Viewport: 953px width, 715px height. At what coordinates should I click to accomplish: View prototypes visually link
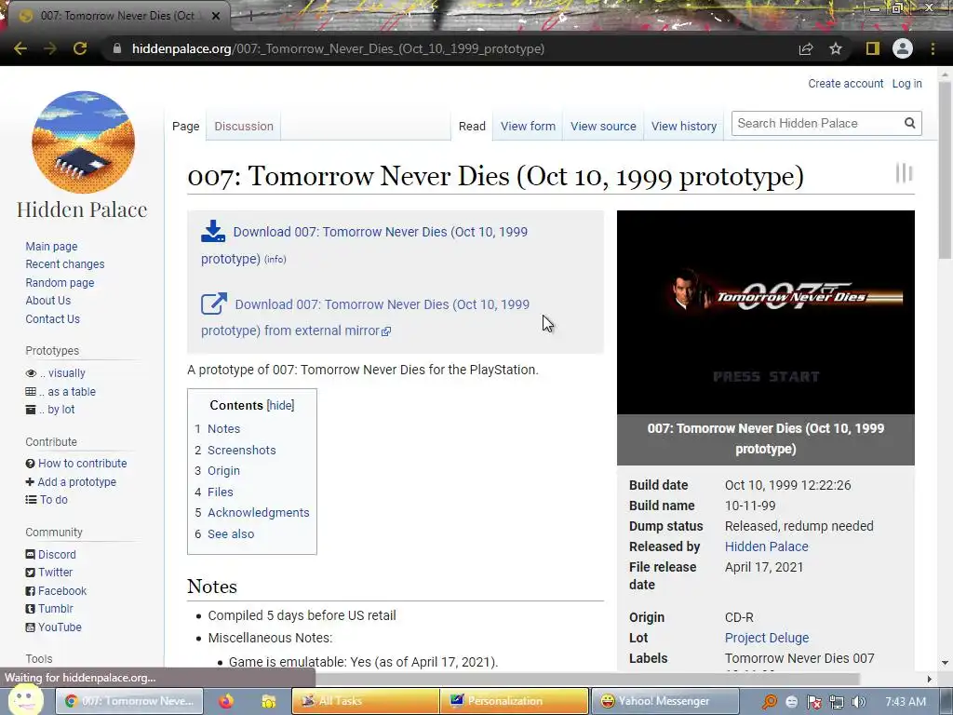66,373
